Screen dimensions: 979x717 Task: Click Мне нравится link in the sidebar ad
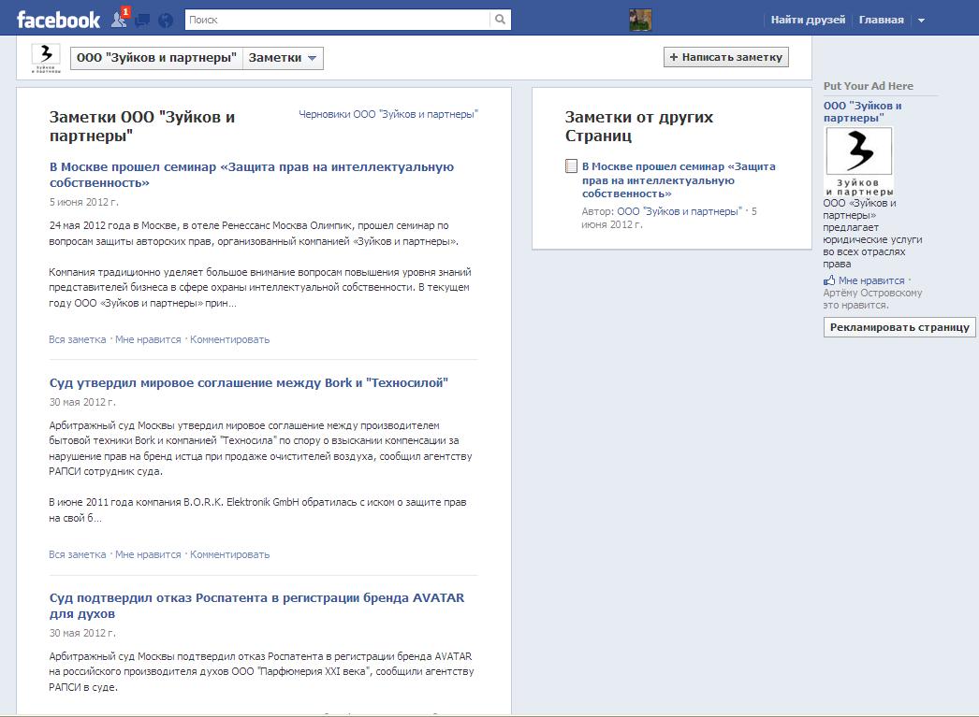(871, 280)
